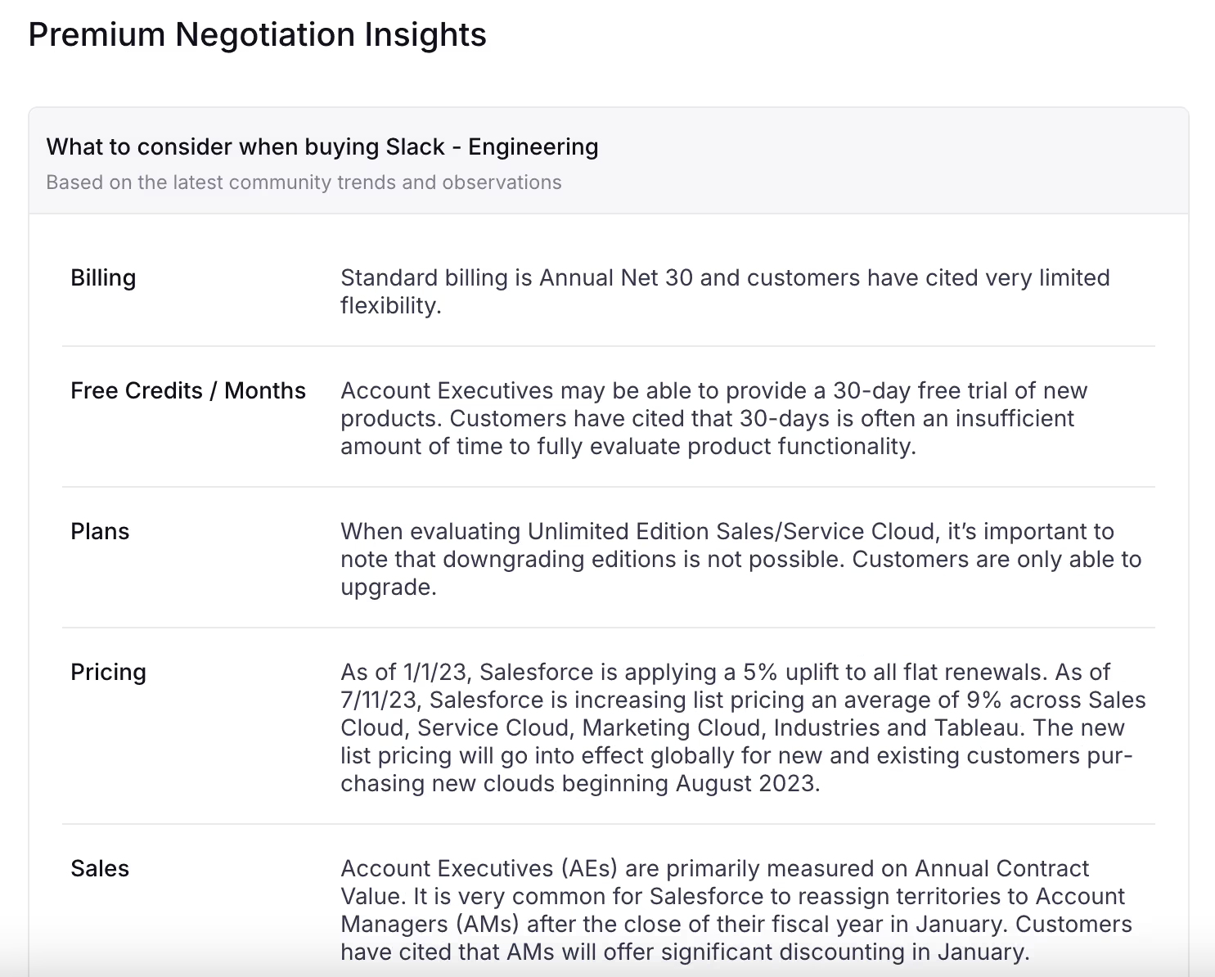The image size is (1215, 977).
Task: Select the Billing row label
Action: point(103,278)
